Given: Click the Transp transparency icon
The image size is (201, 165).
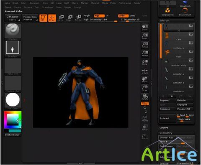Looking at the screenshot, I should tap(145, 127).
